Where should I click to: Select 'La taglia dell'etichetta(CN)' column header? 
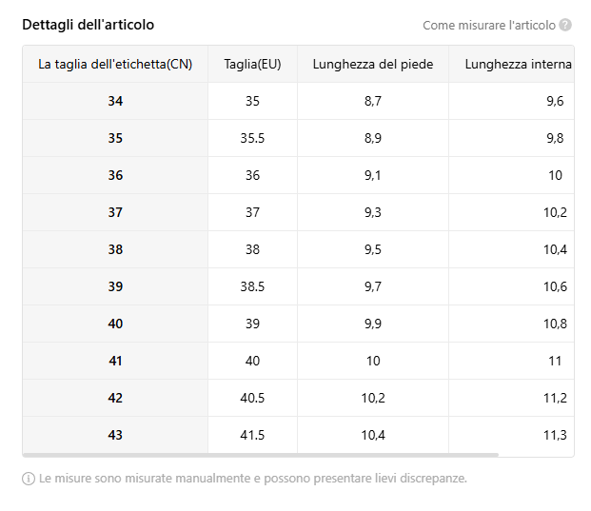pyautogui.click(x=115, y=64)
